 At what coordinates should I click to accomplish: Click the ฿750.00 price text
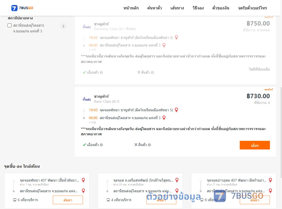click(258, 24)
